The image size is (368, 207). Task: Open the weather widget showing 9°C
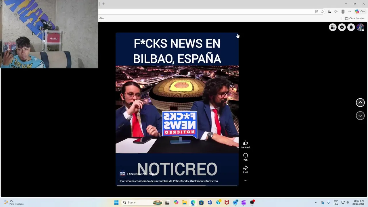pos(14,202)
